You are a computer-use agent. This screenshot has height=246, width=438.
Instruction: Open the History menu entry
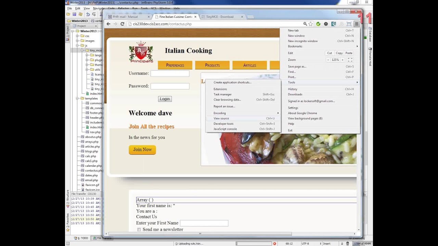coord(320,89)
